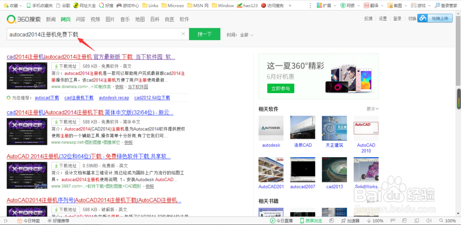Click the 拖拽上传 drag-upload cloud button
461x225 pixels.
pyautogui.click(x=435, y=18)
